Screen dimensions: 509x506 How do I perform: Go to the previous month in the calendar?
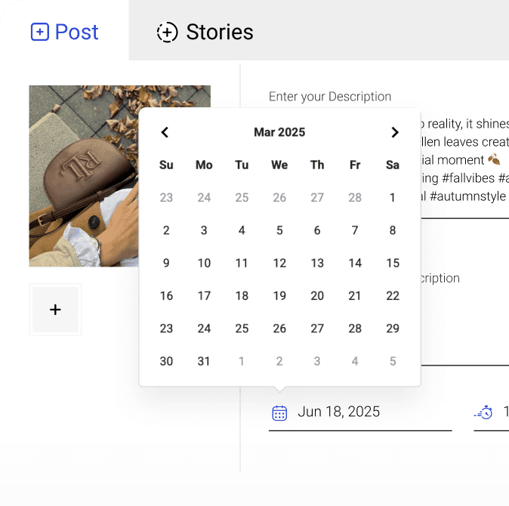coord(165,133)
